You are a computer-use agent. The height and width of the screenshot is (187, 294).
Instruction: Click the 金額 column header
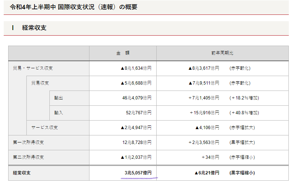(x=122, y=53)
